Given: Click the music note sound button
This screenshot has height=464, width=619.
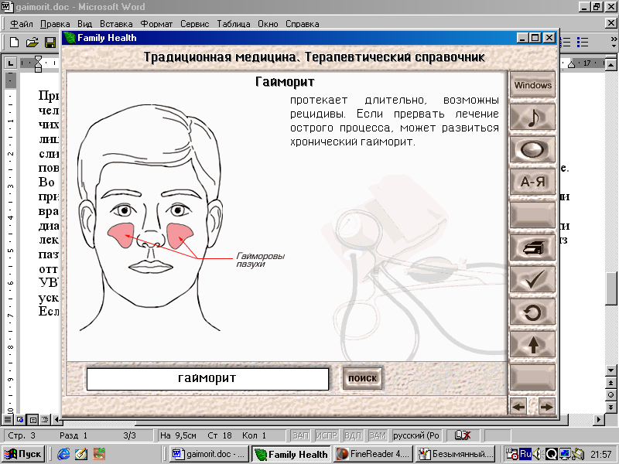Looking at the screenshot, I should tap(532, 118).
